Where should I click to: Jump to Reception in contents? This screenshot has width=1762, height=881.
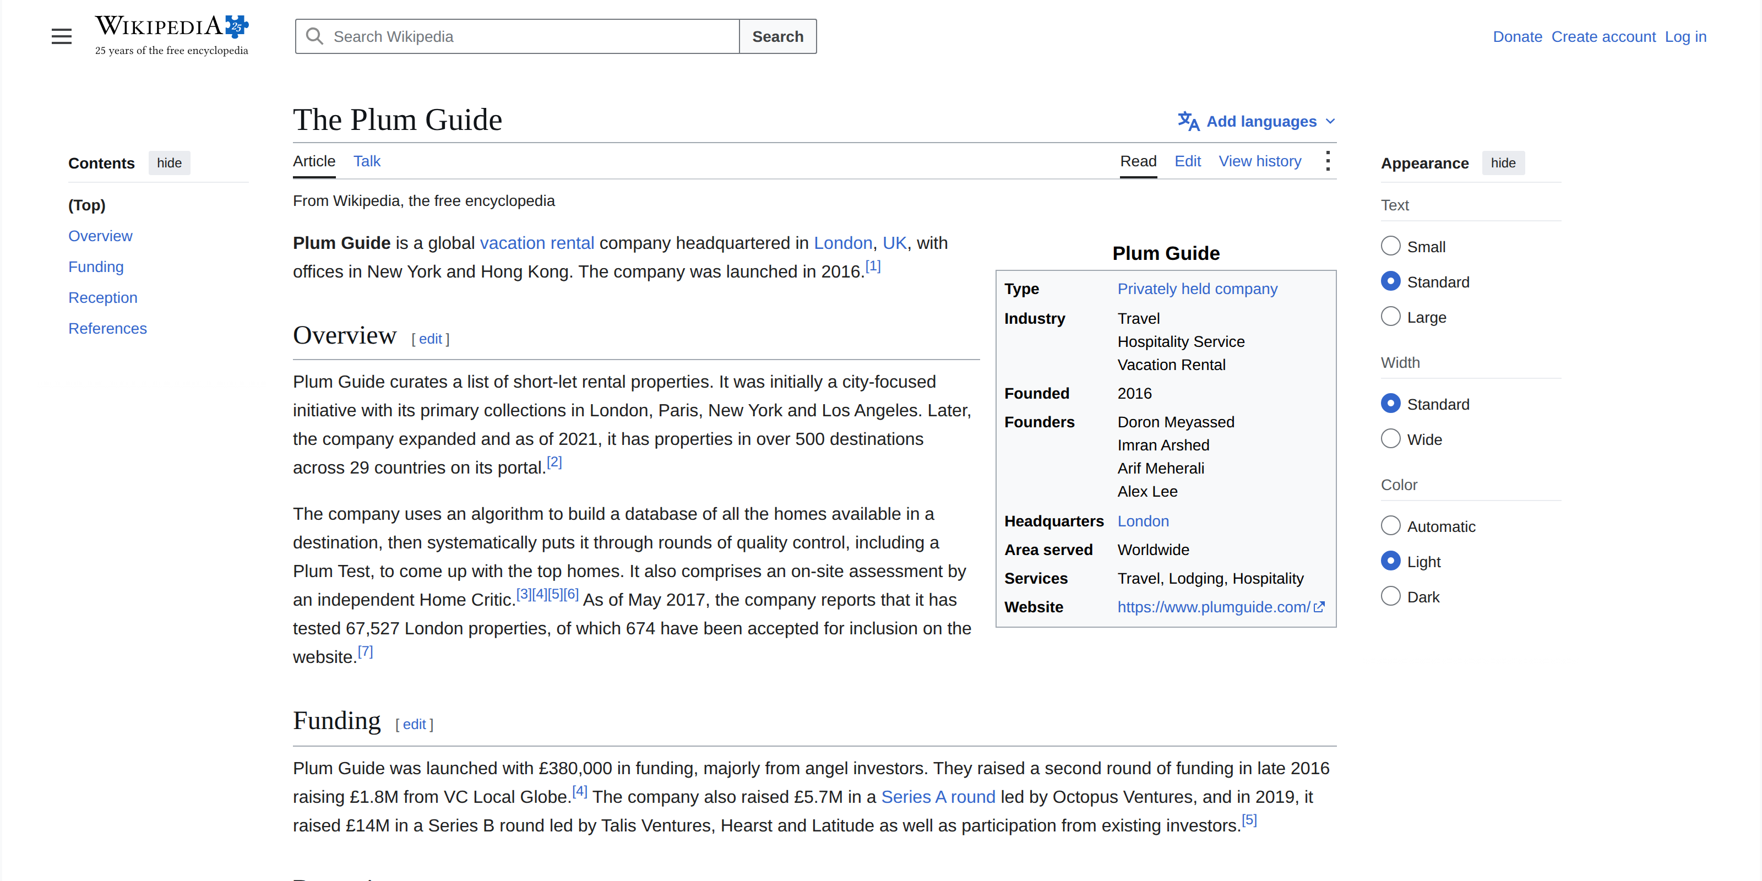102,297
